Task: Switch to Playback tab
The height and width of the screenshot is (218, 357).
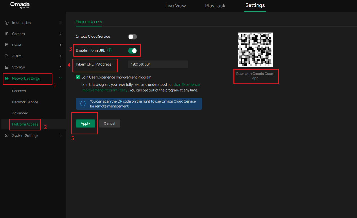Action: tap(215, 6)
